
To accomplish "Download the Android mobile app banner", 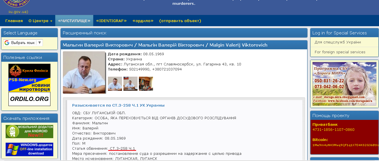I will 29,132.
